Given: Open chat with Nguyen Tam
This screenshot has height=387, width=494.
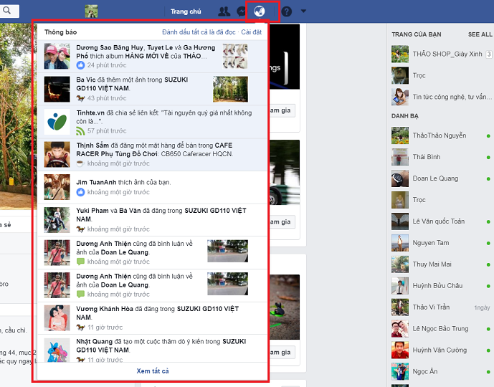Looking at the screenshot, I should pos(442,243).
